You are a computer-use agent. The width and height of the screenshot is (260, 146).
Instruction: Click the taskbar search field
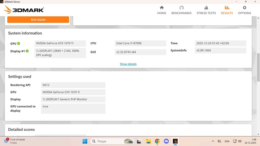(112, 141)
